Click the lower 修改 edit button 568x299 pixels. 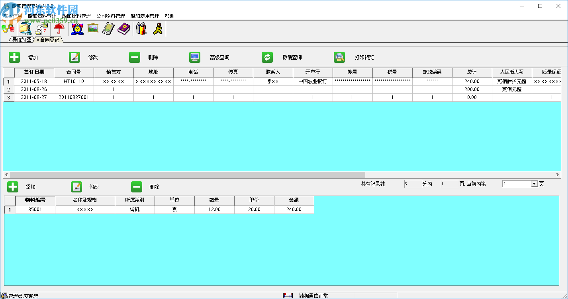[x=76, y=187]
